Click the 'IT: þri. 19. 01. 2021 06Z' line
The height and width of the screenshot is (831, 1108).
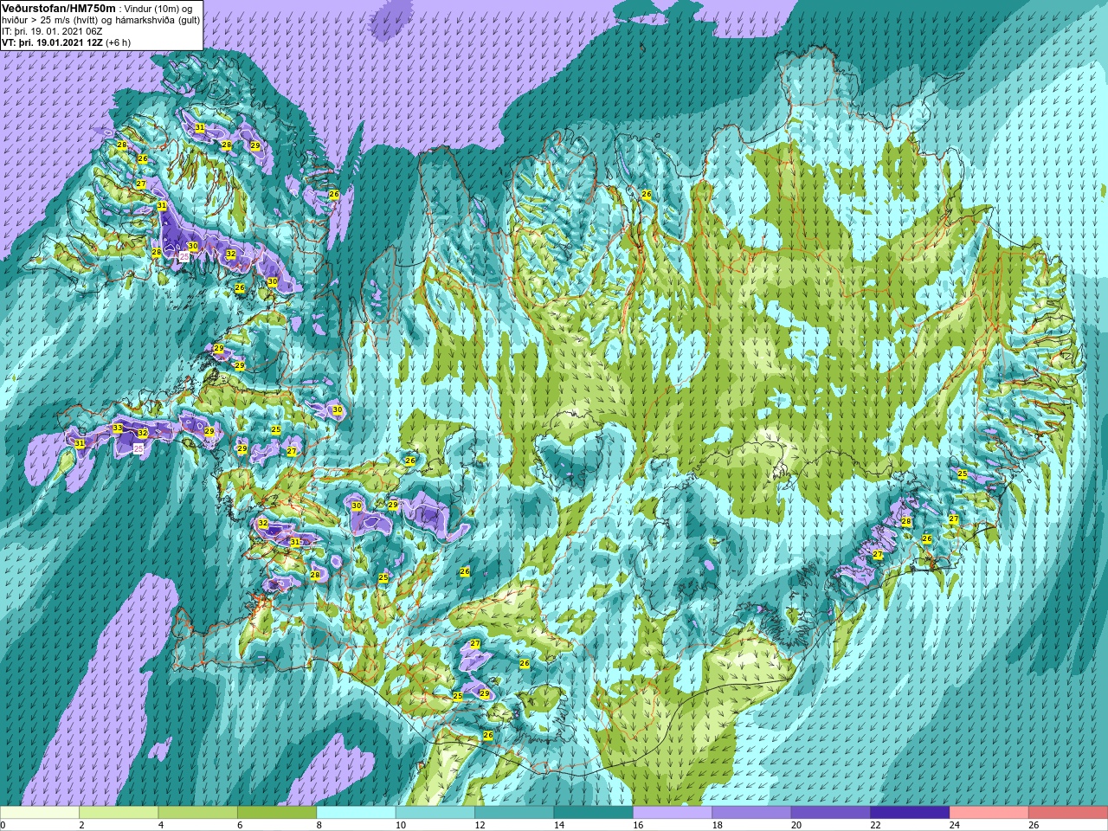tap(51, 31)
